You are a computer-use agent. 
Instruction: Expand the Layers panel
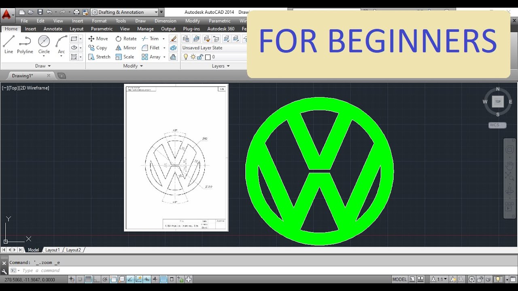coord(221,66)
